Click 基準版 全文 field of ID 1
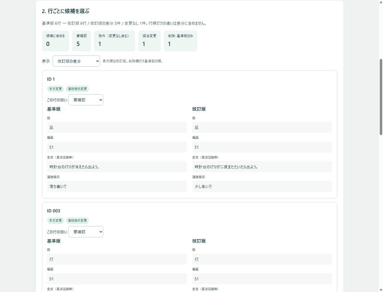 tap(117, 167)
